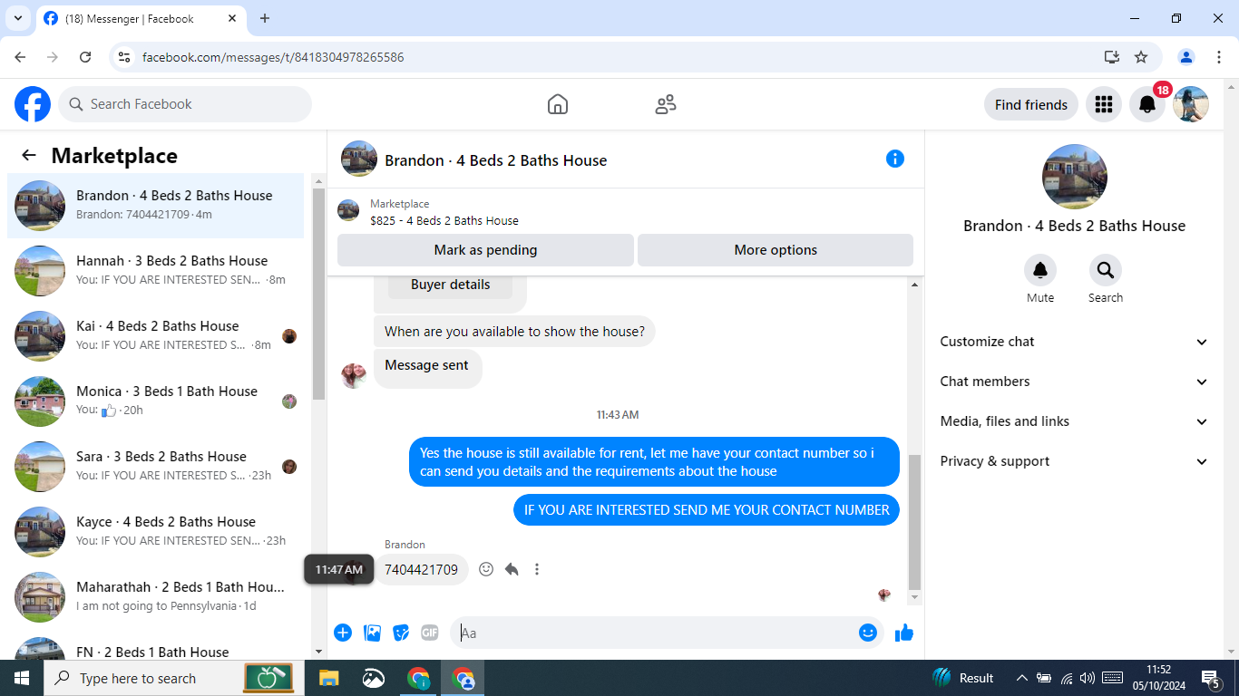This screenshot has width=1239, height=696.
Task: Choose a sticker in composer
Action: [x=401, y=633]
